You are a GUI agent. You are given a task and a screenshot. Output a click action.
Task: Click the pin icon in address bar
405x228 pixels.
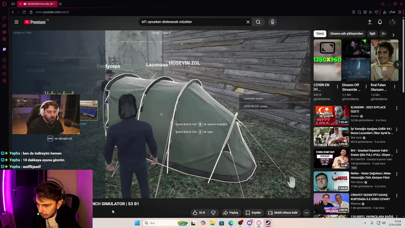pos(353,12)
